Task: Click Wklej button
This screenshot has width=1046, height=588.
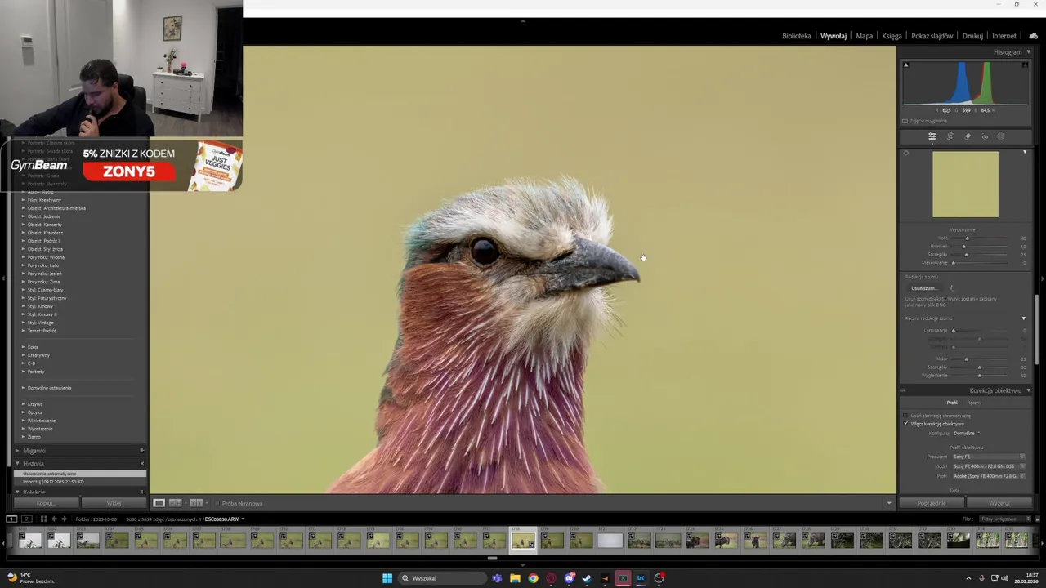Action: 114,503
